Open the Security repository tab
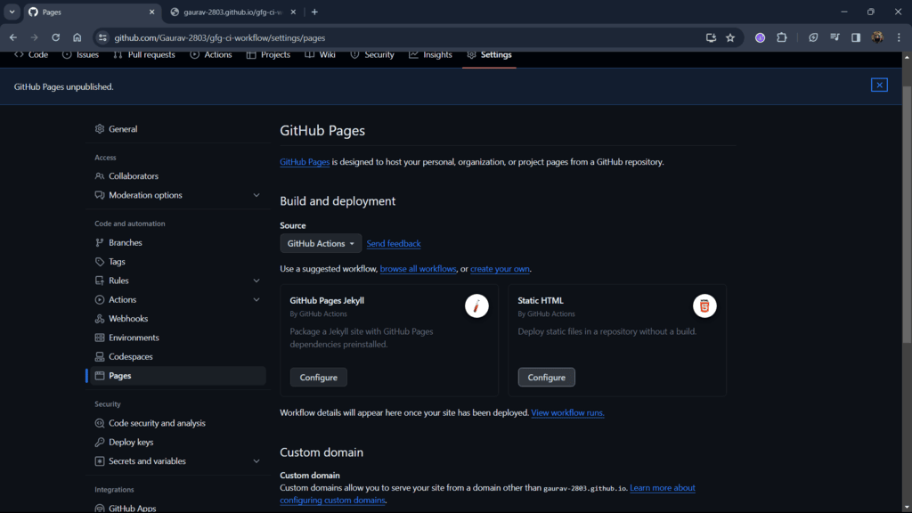Image resolution: width=912 pixels, height=513 pixels. (x=372, y=54)
